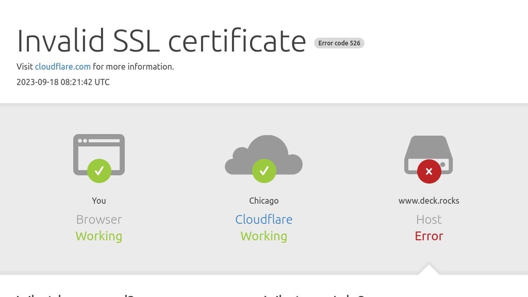Click the Working status under Cloudflare

pyautogui.click(x=263, y=236)
